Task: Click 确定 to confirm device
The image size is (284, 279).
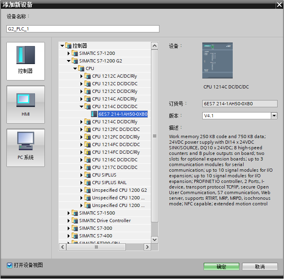Action: pyautogui.click(x=222, y=267)
